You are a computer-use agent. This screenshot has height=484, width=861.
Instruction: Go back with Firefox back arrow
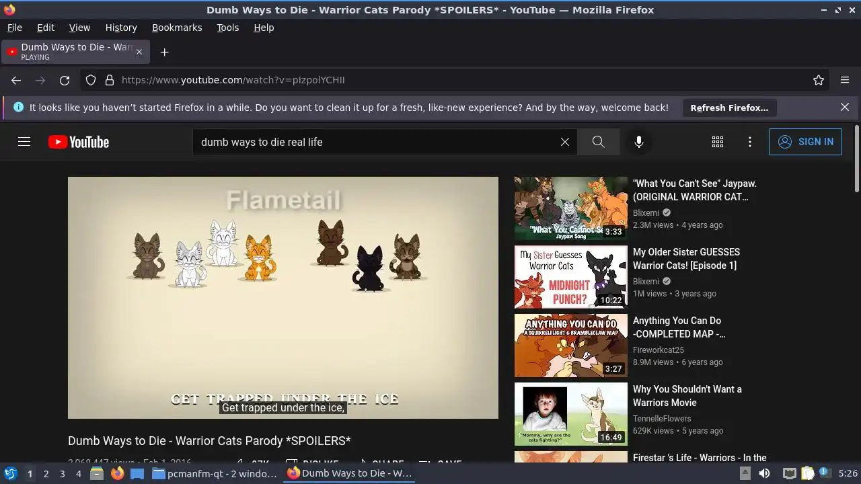click(16, 80)
